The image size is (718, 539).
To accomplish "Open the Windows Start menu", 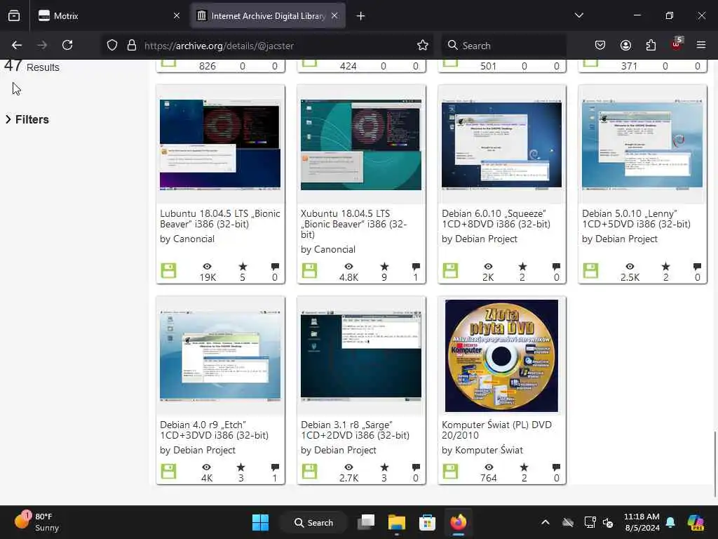I will [x=261, y=522].
